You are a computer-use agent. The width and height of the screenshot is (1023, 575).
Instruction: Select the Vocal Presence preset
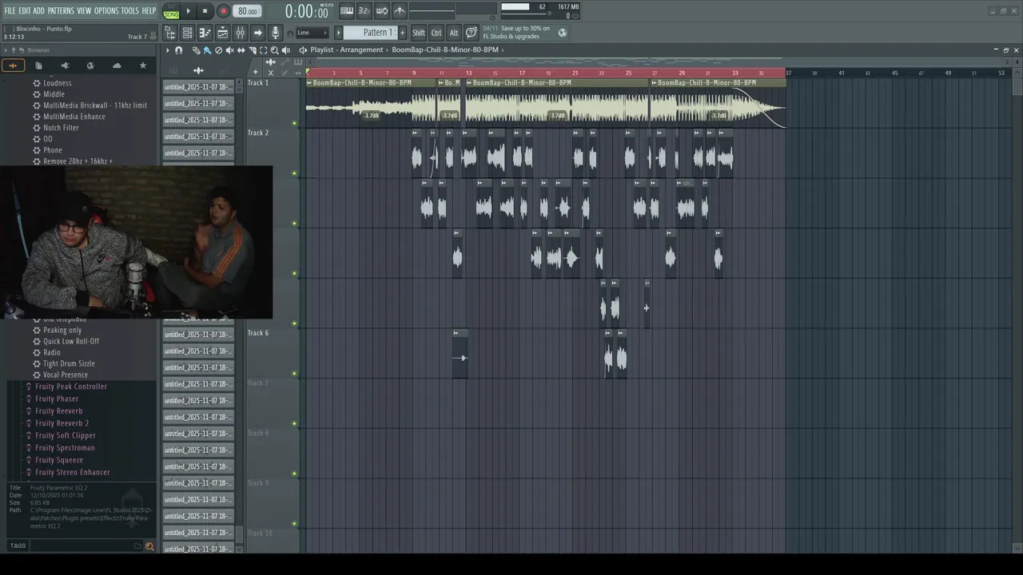[66, 375]
